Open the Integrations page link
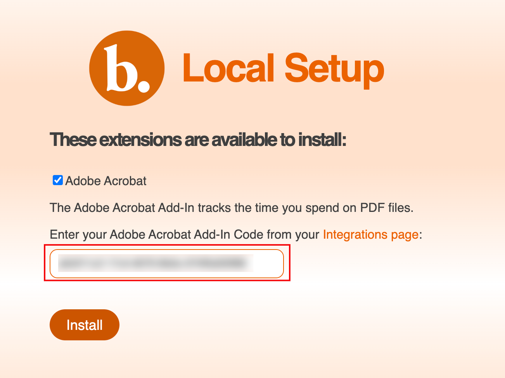505x378 pixels. point(370,234)
